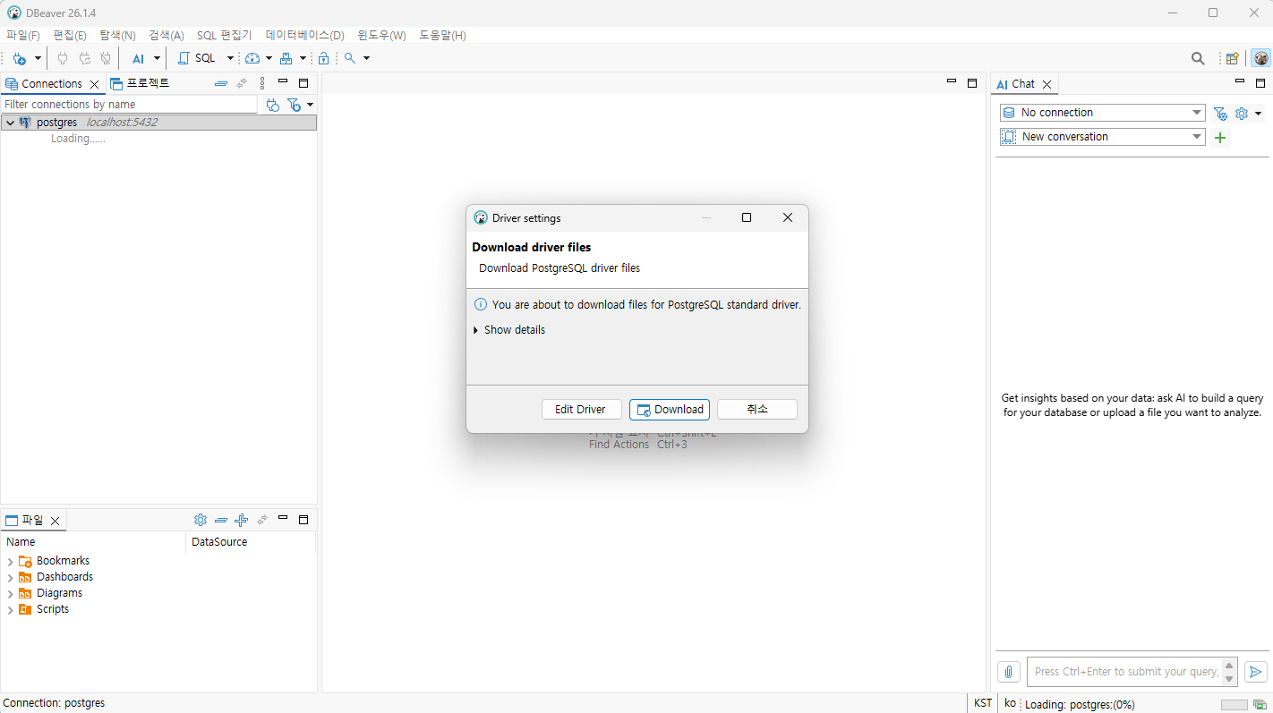
Task: Switch to the 프로젝트 tab
Action: (140, 83)
